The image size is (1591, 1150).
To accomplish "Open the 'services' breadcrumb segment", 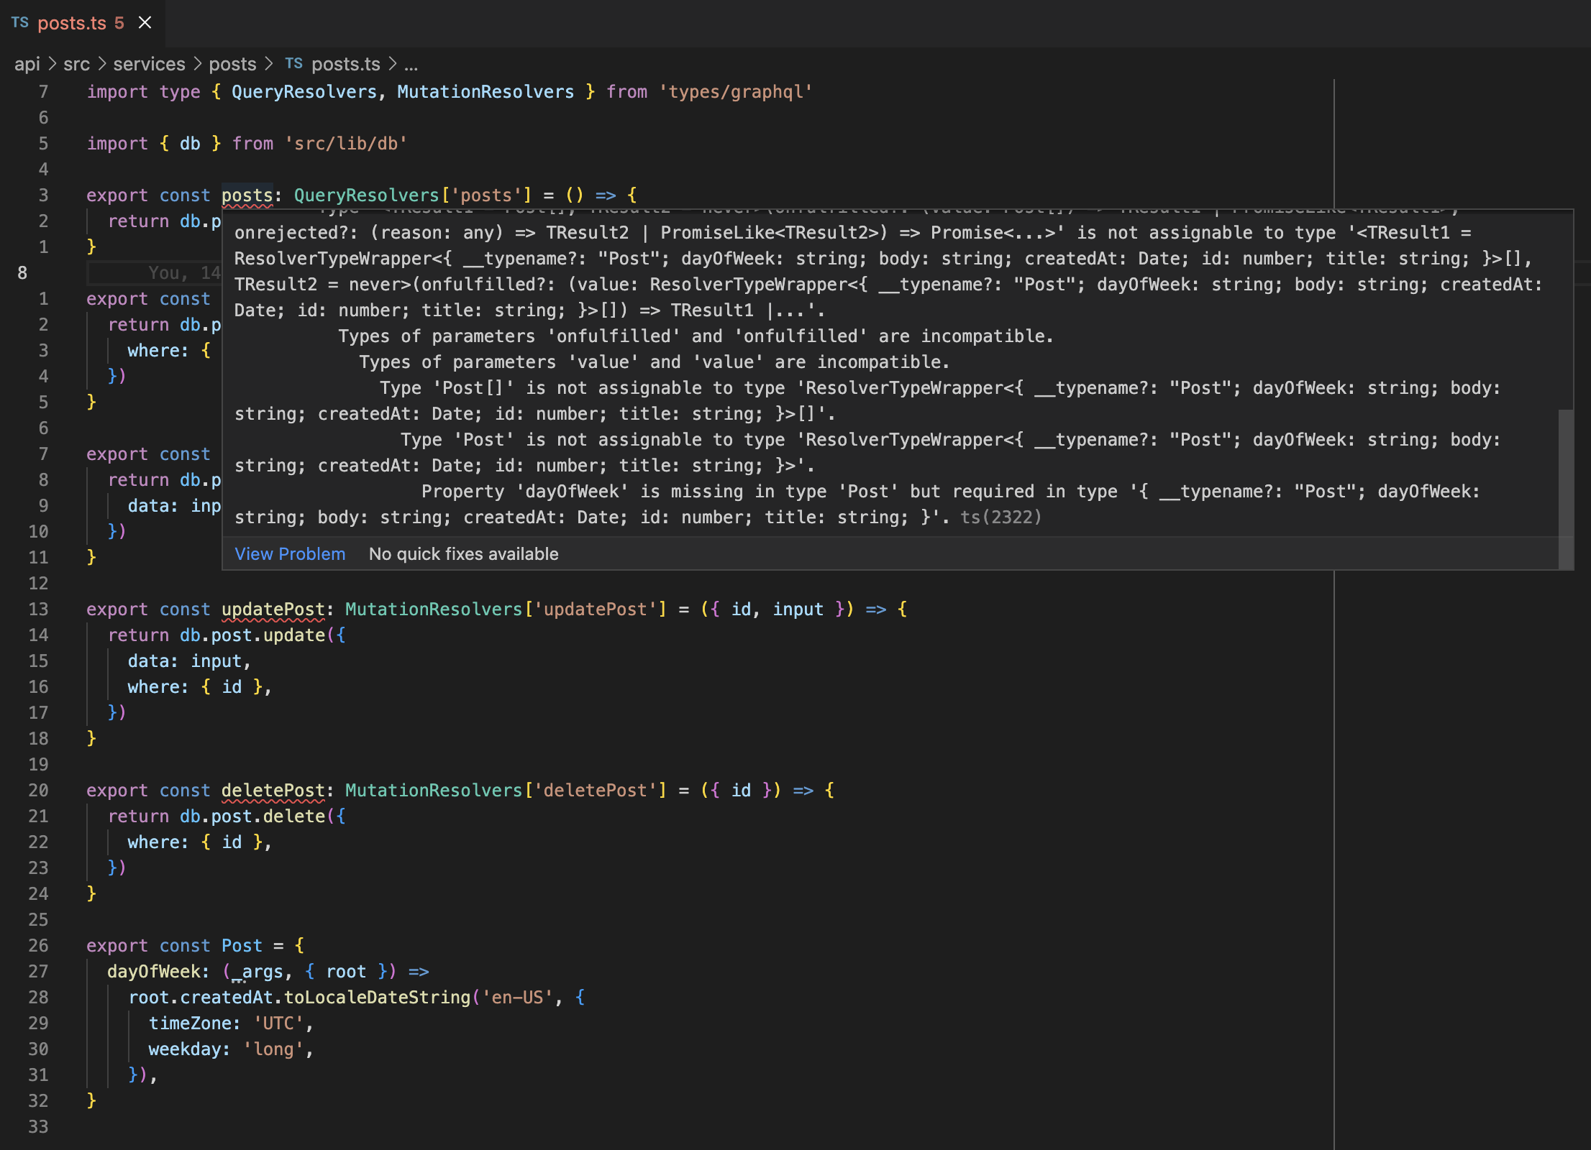I will coord(149,64).
